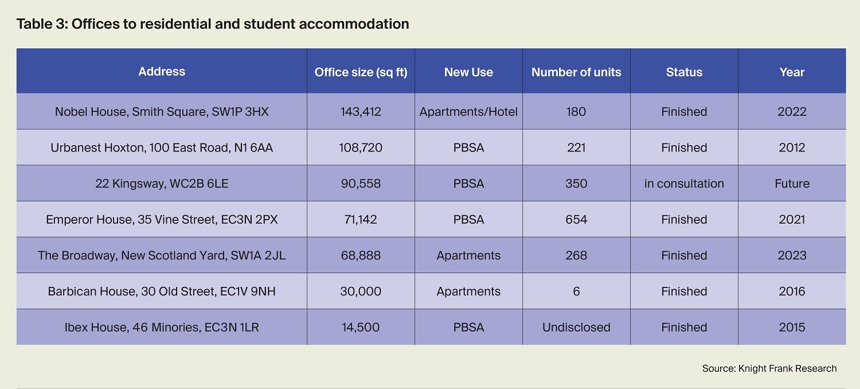The height and width of the screenshot is (389, 860).
Task: Select the Status column header
Action: coord(684,72)
